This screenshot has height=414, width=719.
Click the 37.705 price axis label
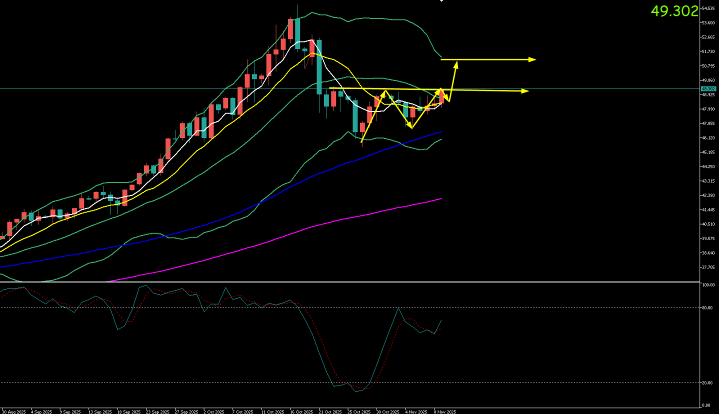[x=707, y=267]
